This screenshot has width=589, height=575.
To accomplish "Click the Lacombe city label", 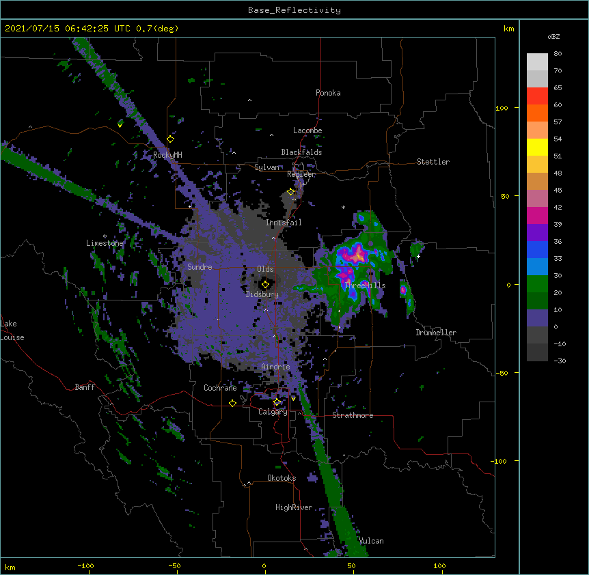I will coord(307,130).
